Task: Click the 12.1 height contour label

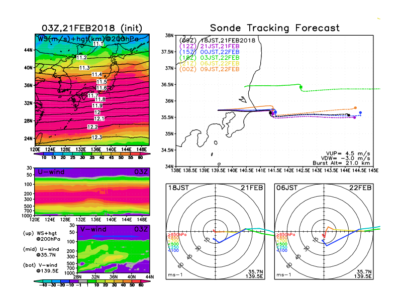Action: [99, 118]
